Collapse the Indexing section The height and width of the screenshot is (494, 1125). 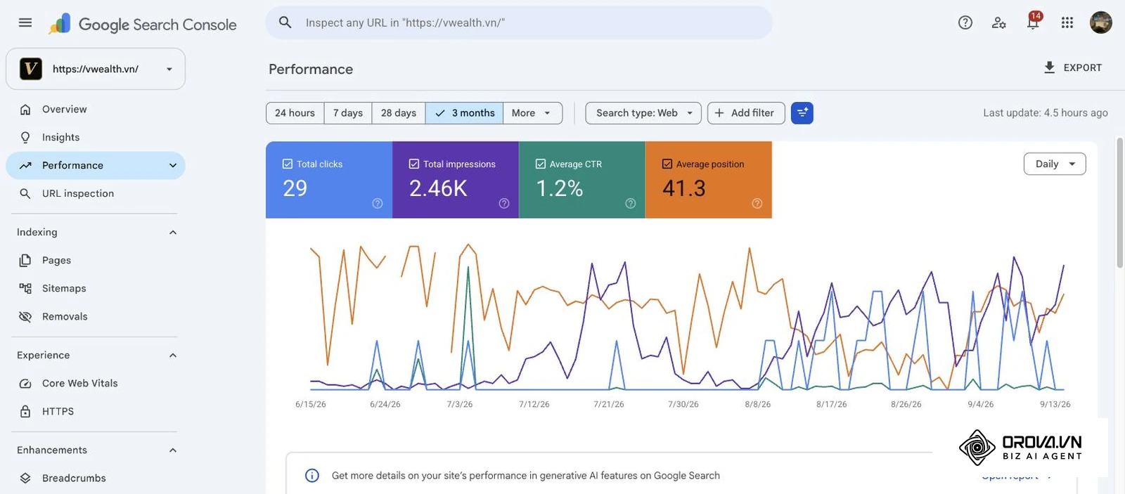tap(173, 233)
